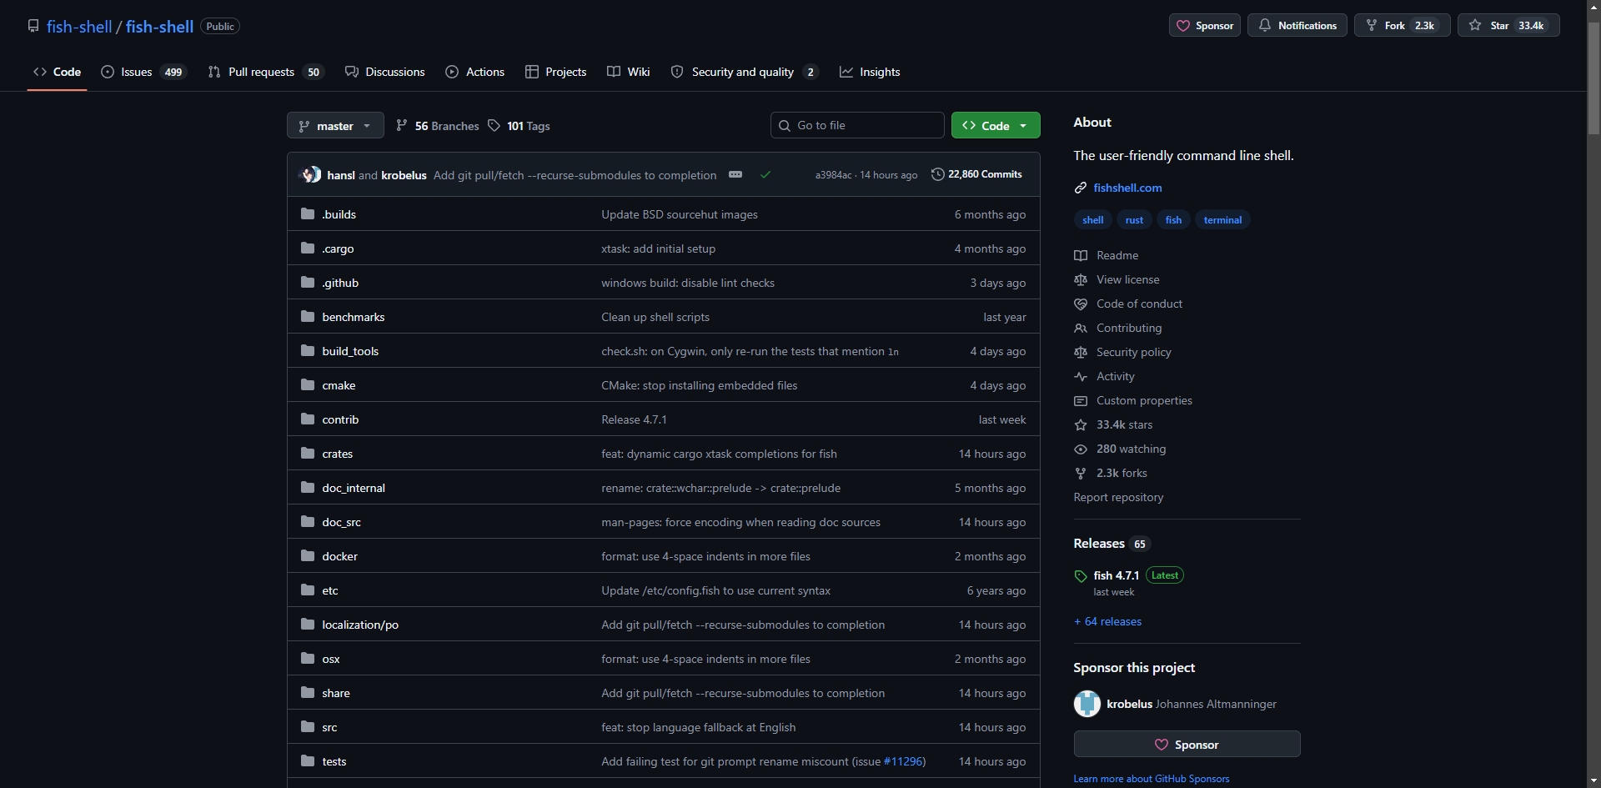The height and width of the screenshot is (788, 1601).
Task: Click the link icon beside fishshell.com
Action: point(1081,188)
